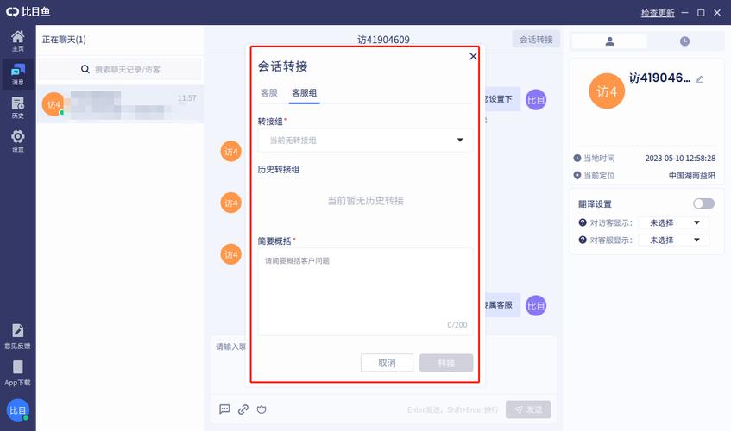731x431 pixels.
Task: Open the App下载 download icon
Action: point(18,373)
